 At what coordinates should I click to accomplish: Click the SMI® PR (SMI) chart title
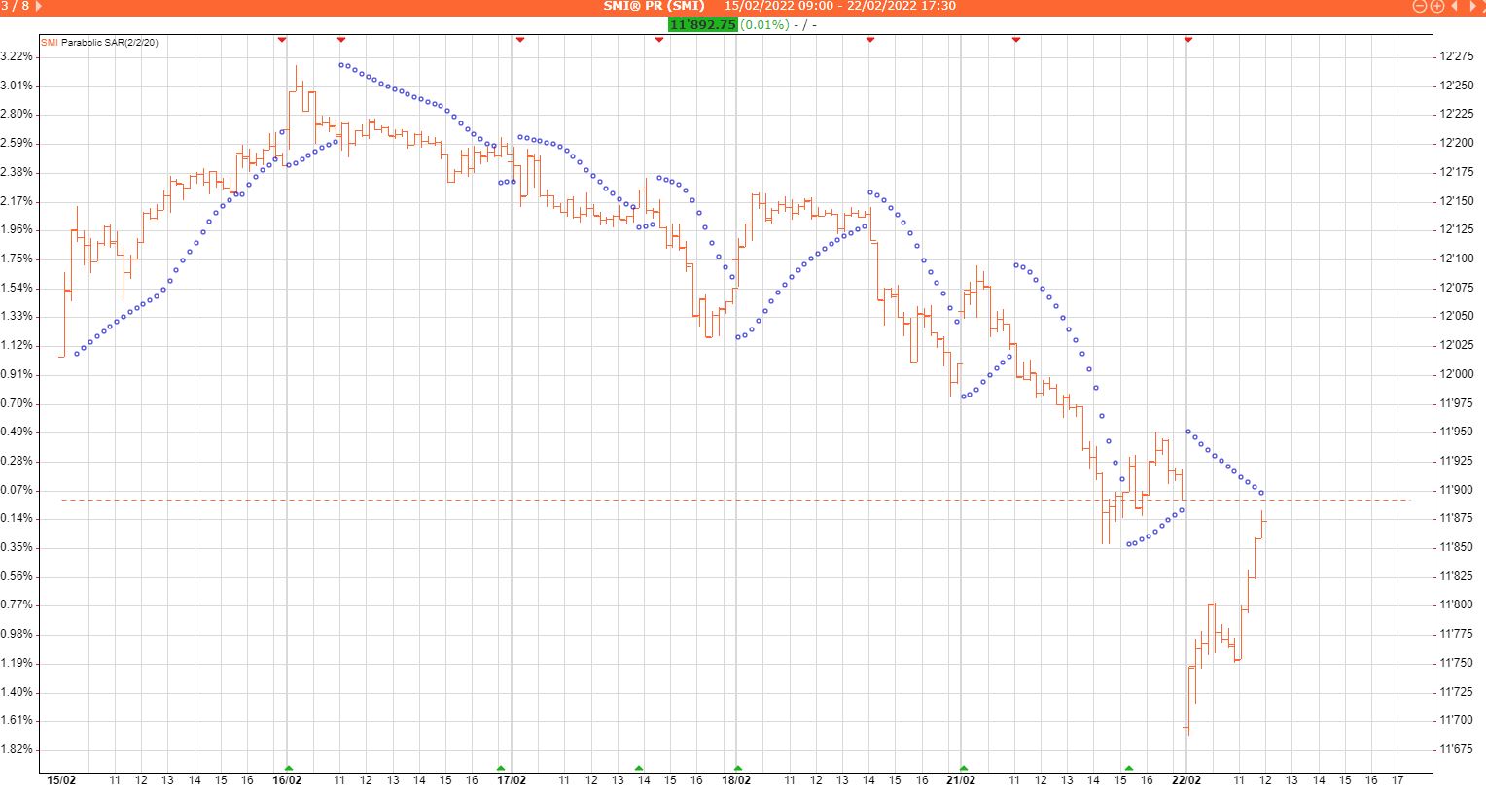click(x=654, y=6)
